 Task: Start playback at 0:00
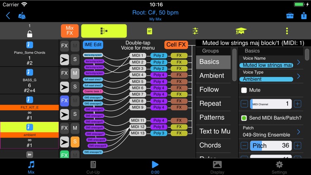coord(155,167)
